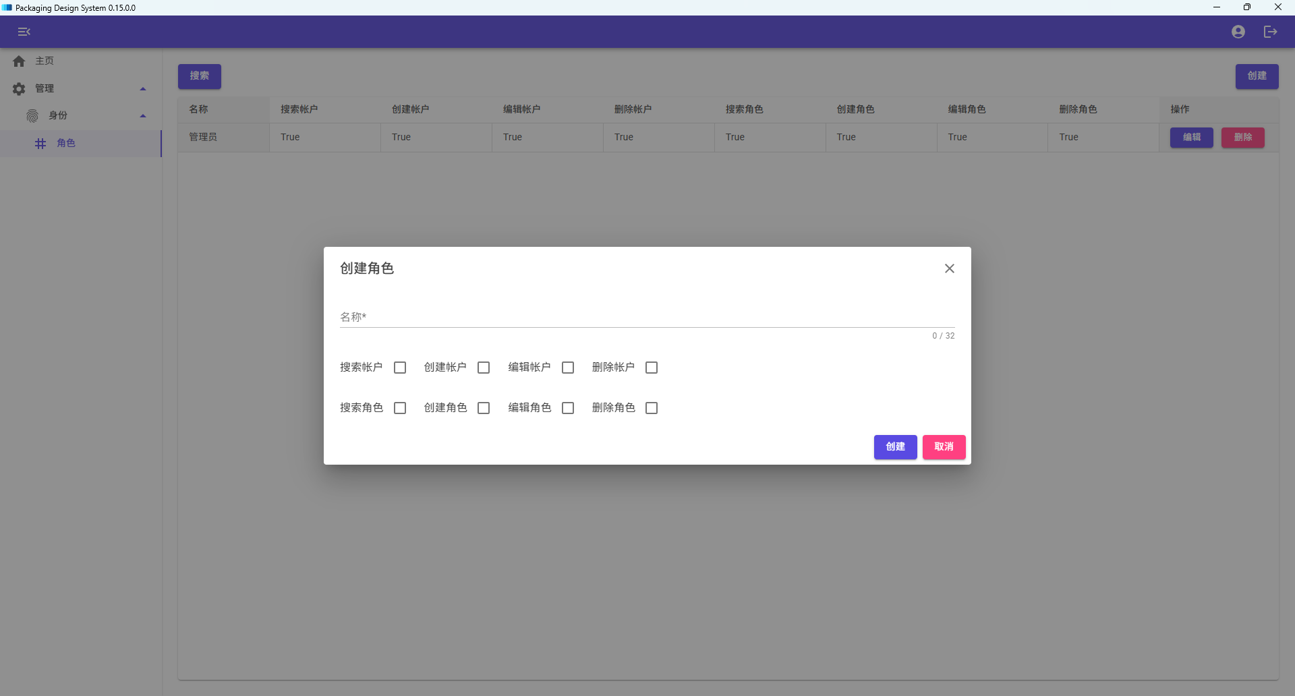Click 取消 to cancel the dialog
The height and width of the screenshot is (696, 1295).
coord(944,447)
